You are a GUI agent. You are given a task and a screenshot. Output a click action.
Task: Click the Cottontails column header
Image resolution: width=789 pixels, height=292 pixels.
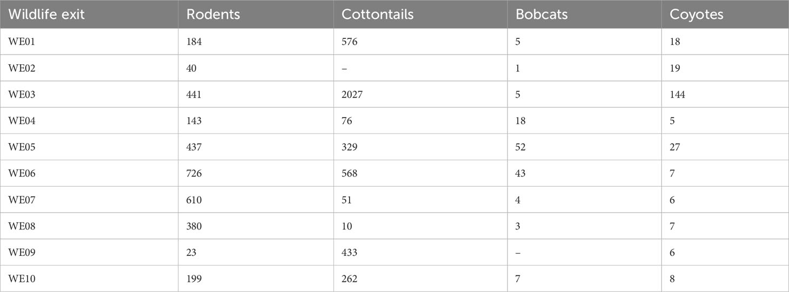coord(377,15)
